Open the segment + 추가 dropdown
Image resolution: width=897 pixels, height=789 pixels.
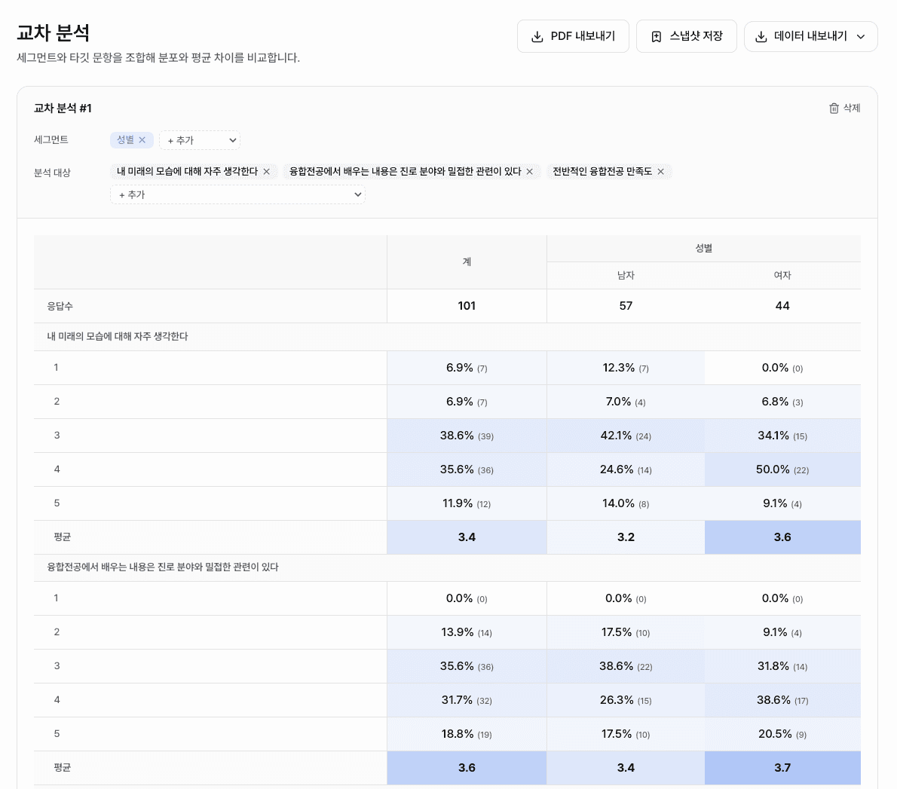coord(200,140)
